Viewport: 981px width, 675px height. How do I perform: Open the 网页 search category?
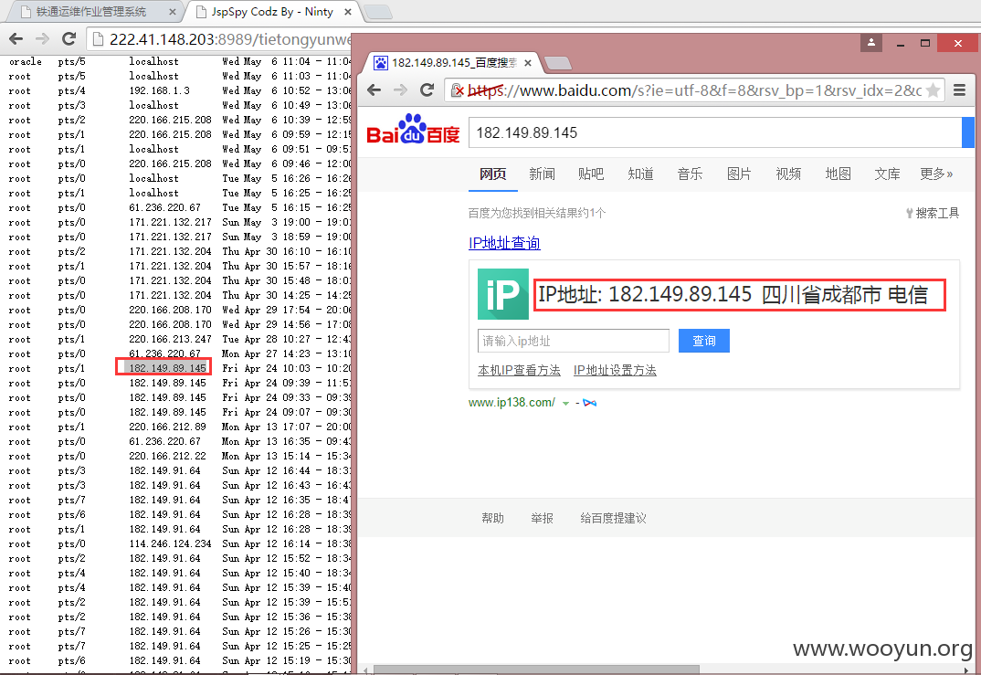(493, 174)
